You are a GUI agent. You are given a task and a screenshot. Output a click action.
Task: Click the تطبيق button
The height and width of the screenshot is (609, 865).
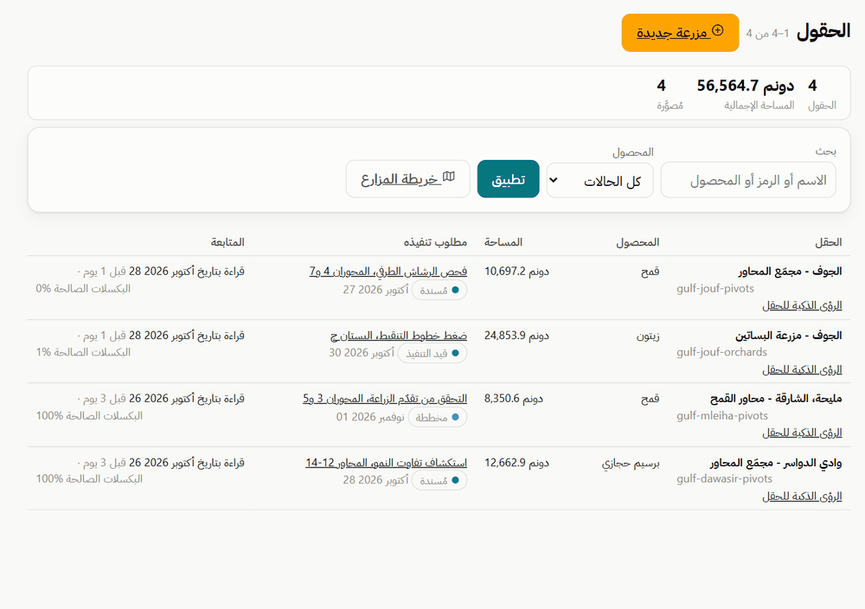coord(508,179)
